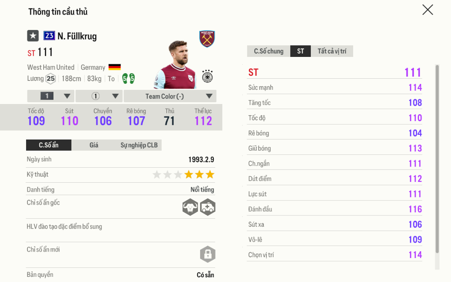Click the stats list vertical scrollbar
This screenshot has width=451, height=282.
[x=437, y=159]
